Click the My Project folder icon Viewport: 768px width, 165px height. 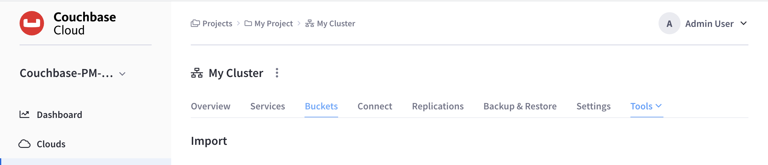[x=248, y=23]
